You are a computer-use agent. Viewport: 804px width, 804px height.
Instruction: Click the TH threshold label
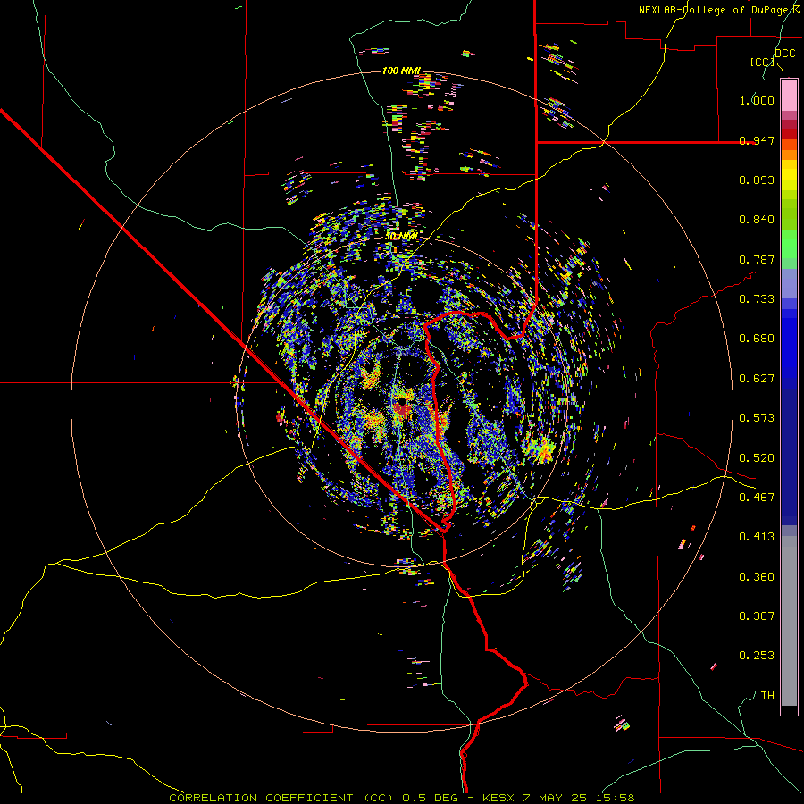(767, 696)
